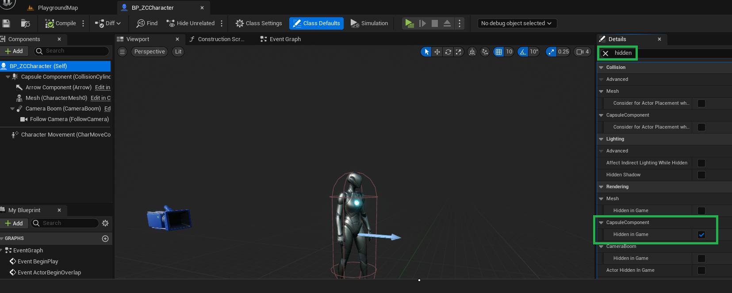Viewport: 732px width, 293px height.
Task: Switch to the Event Graph tab
Action: pos(285,39)
